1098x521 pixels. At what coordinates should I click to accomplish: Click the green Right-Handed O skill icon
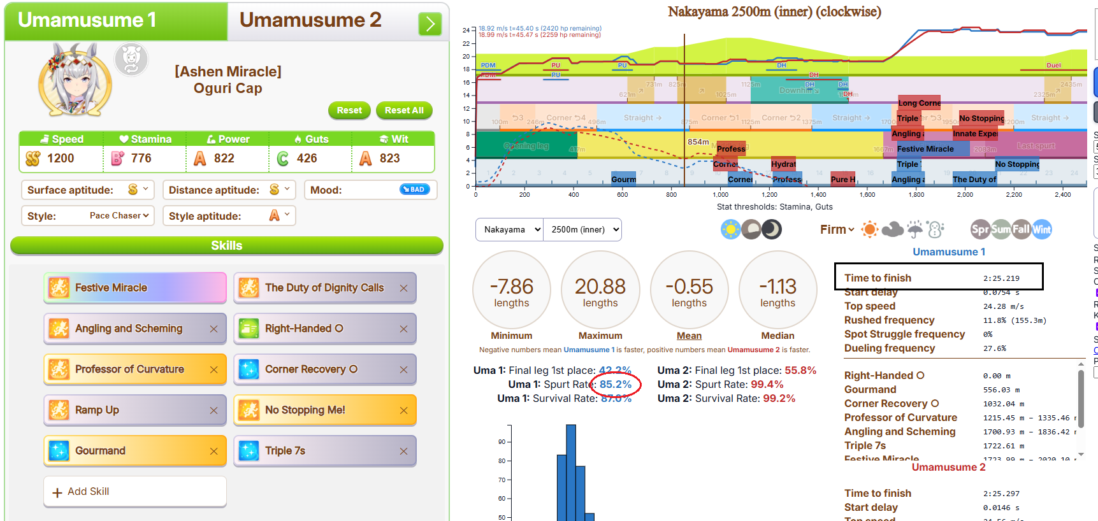click(249, 329)
